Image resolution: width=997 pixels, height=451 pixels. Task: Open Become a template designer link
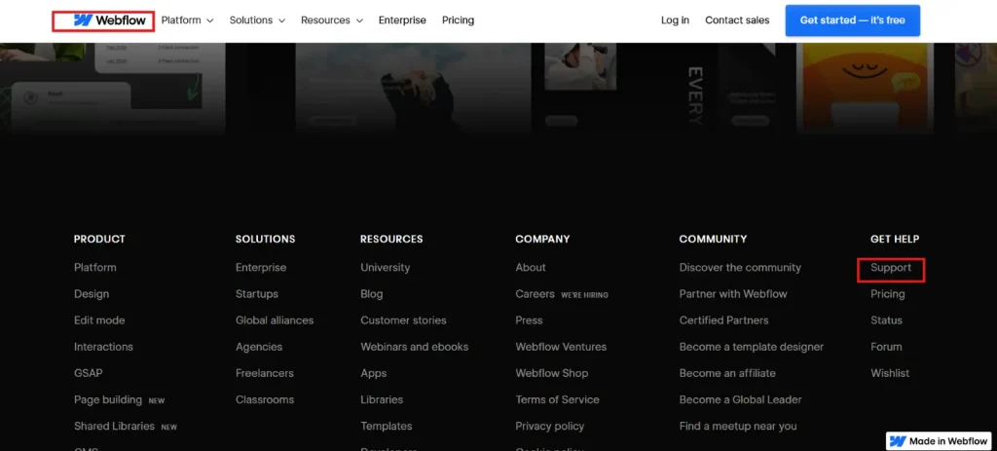tap(751, 347)
